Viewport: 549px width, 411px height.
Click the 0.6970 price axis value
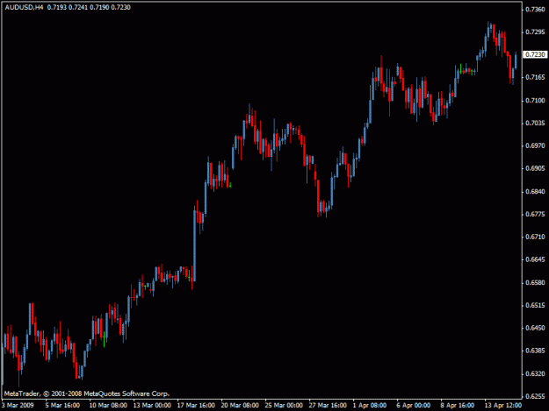click(x=535, y=146)
